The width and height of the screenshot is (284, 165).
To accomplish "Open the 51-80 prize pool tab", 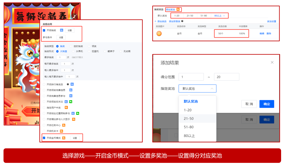I will (x=204, y=16).
